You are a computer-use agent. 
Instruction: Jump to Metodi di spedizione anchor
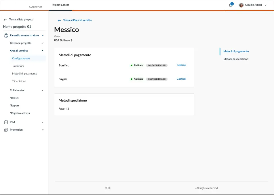coord(236,59)
